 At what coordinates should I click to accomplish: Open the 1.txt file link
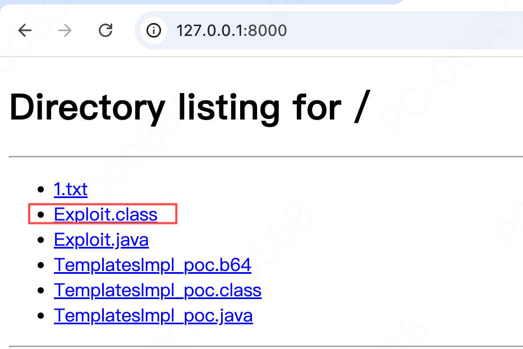point(71,189)
